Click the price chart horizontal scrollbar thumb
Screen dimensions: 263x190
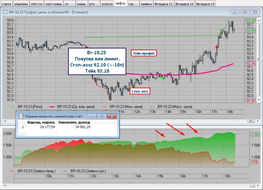(x=251, y=121)
